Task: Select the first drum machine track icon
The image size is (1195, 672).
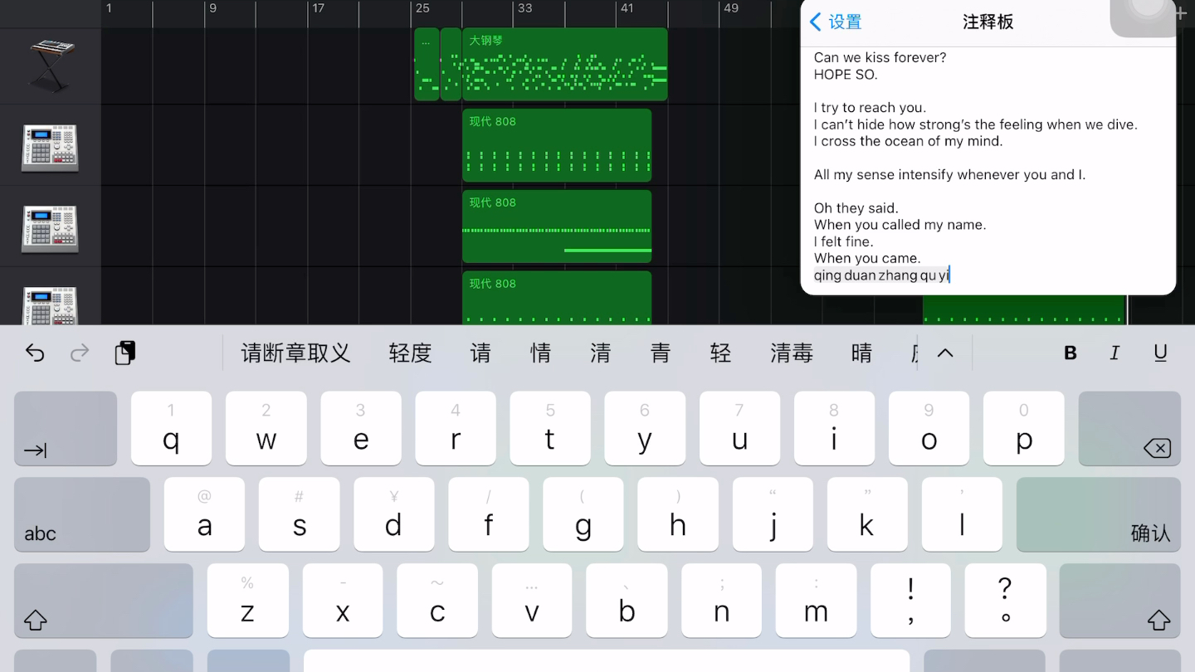Action: tap(50, 148)
